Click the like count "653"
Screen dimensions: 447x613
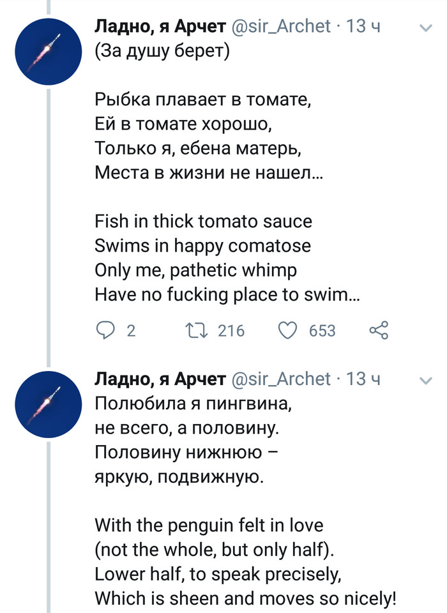(x=322, y=331)
